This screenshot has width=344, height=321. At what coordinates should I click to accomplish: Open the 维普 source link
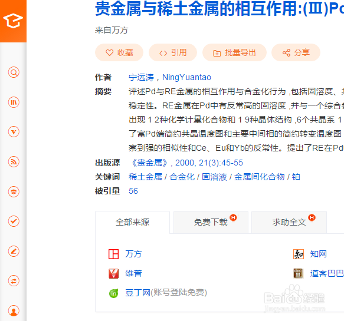pyautogui.click(x=133, y=273)
